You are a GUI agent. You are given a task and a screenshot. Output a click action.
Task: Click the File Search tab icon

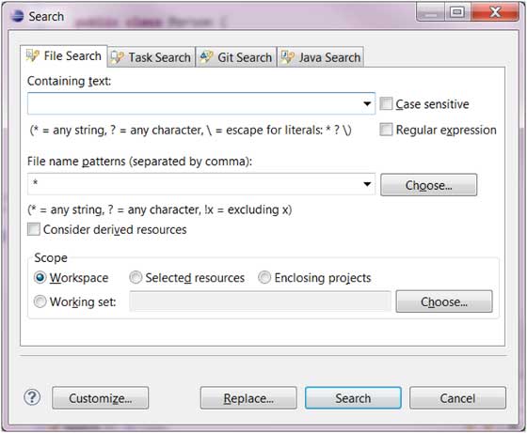click(x=33, y=55)
